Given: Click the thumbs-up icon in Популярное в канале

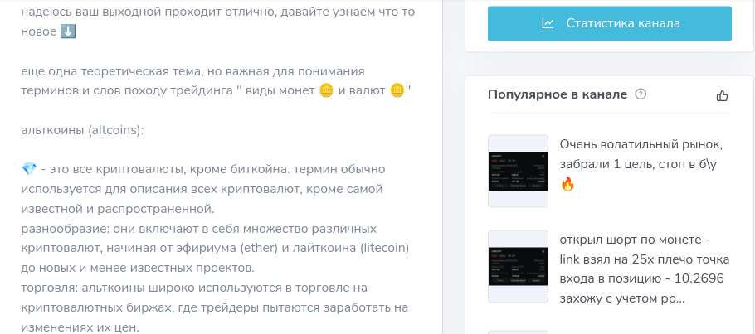Looking at the screenshot, I should (x=722, y=96).
